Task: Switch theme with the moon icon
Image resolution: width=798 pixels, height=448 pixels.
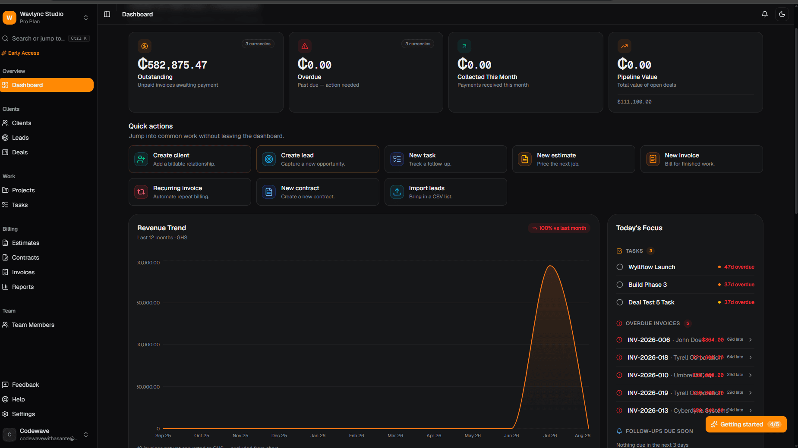Action: 782,14
